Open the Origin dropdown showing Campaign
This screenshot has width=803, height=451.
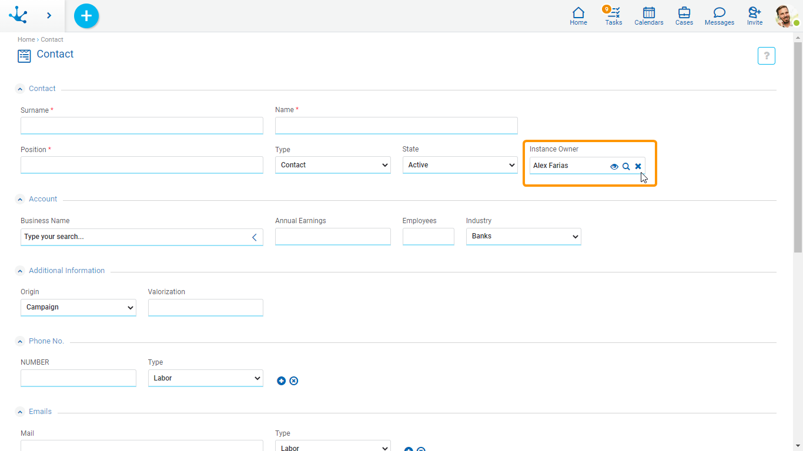78,308
